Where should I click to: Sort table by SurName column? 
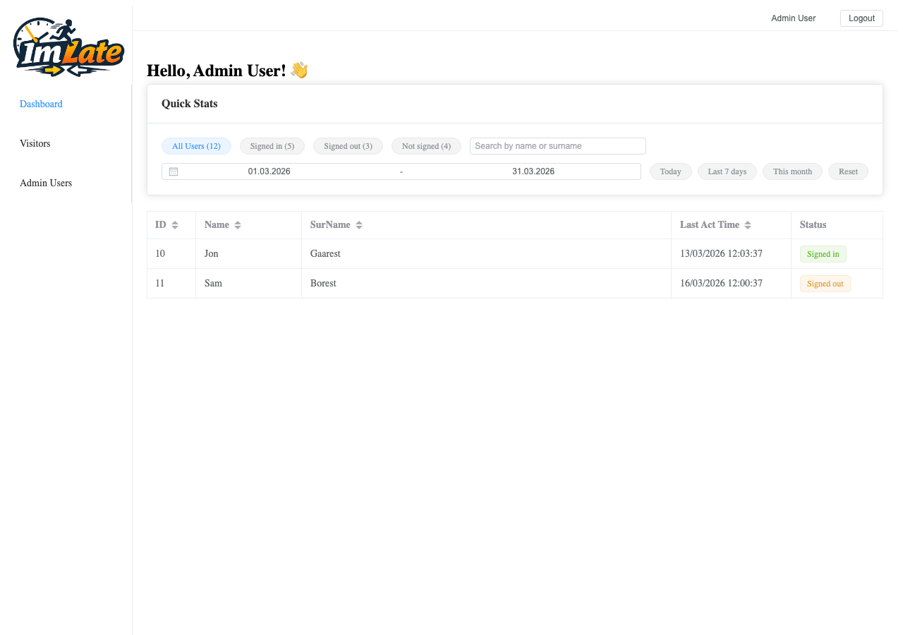(x=359, y=225)
